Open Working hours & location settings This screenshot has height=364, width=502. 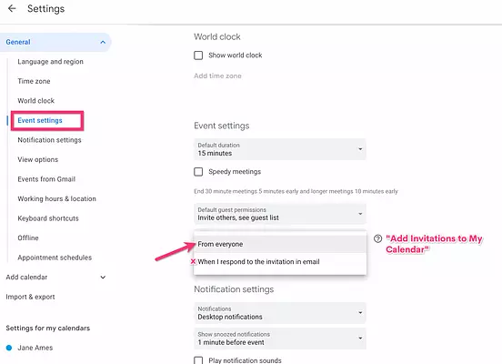click(x=56, y=198)
